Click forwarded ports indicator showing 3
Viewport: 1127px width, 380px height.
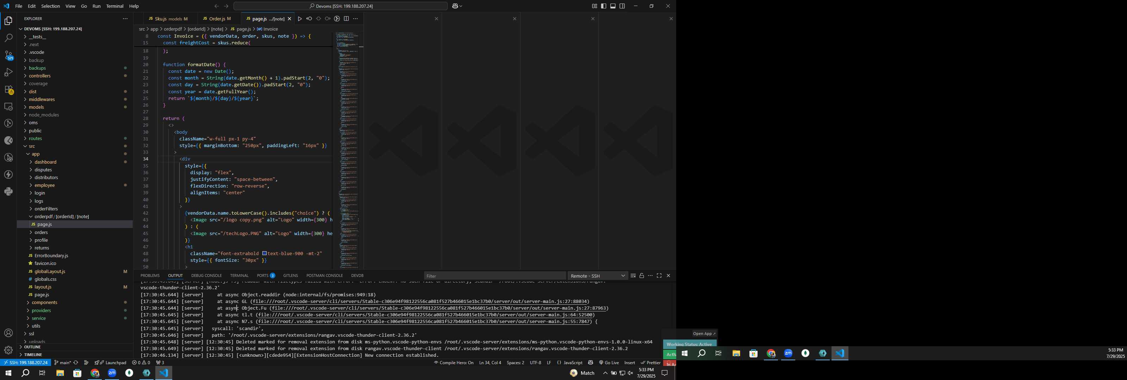pos(160,362)
